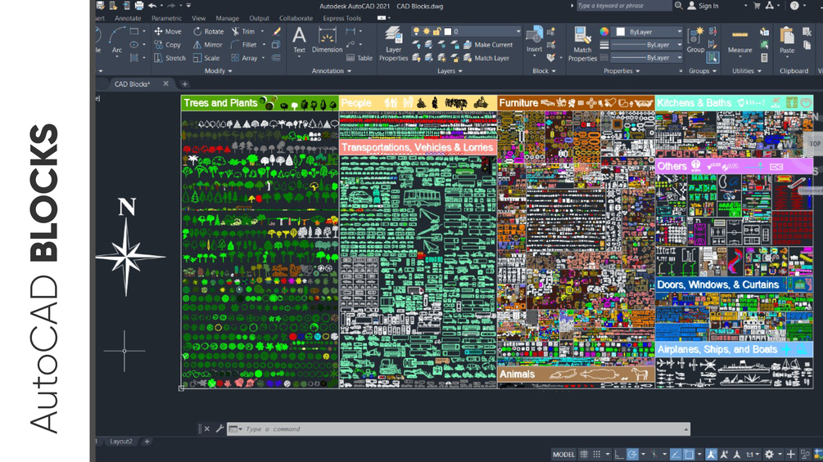Viewport: 823px width, 462px height.
Task: Open the Layer Properties manager
Action: (x=393, y=44)
